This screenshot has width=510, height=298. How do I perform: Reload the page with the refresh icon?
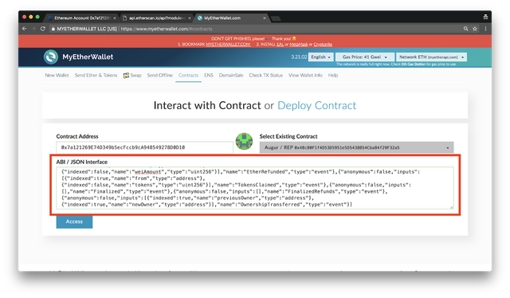pyautogui.click(x=42, y=29)
